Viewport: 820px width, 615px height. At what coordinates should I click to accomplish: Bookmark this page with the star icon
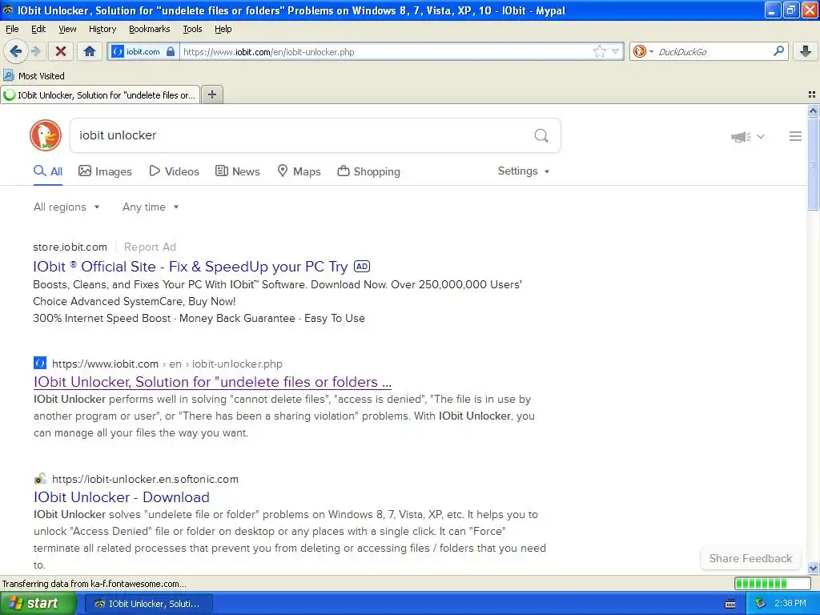click(599, 52)
